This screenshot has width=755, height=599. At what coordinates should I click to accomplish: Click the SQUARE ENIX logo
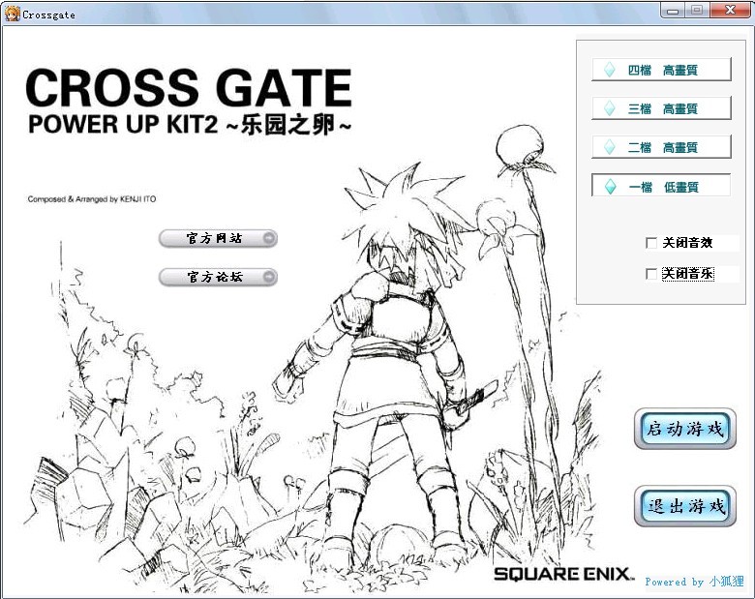(562, 574)
